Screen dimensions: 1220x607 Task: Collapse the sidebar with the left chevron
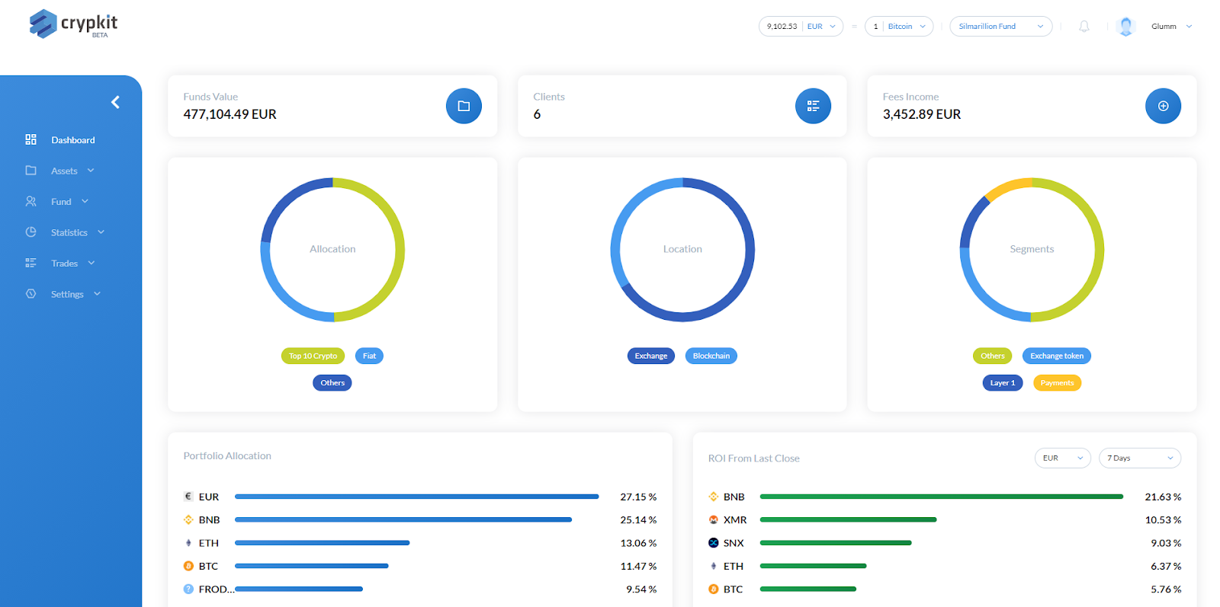click(x=115, y=102)
